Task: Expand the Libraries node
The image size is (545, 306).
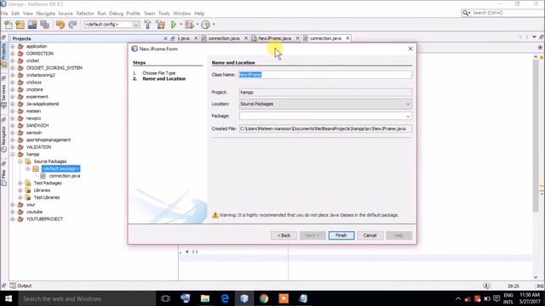Action: click(20, 190)
